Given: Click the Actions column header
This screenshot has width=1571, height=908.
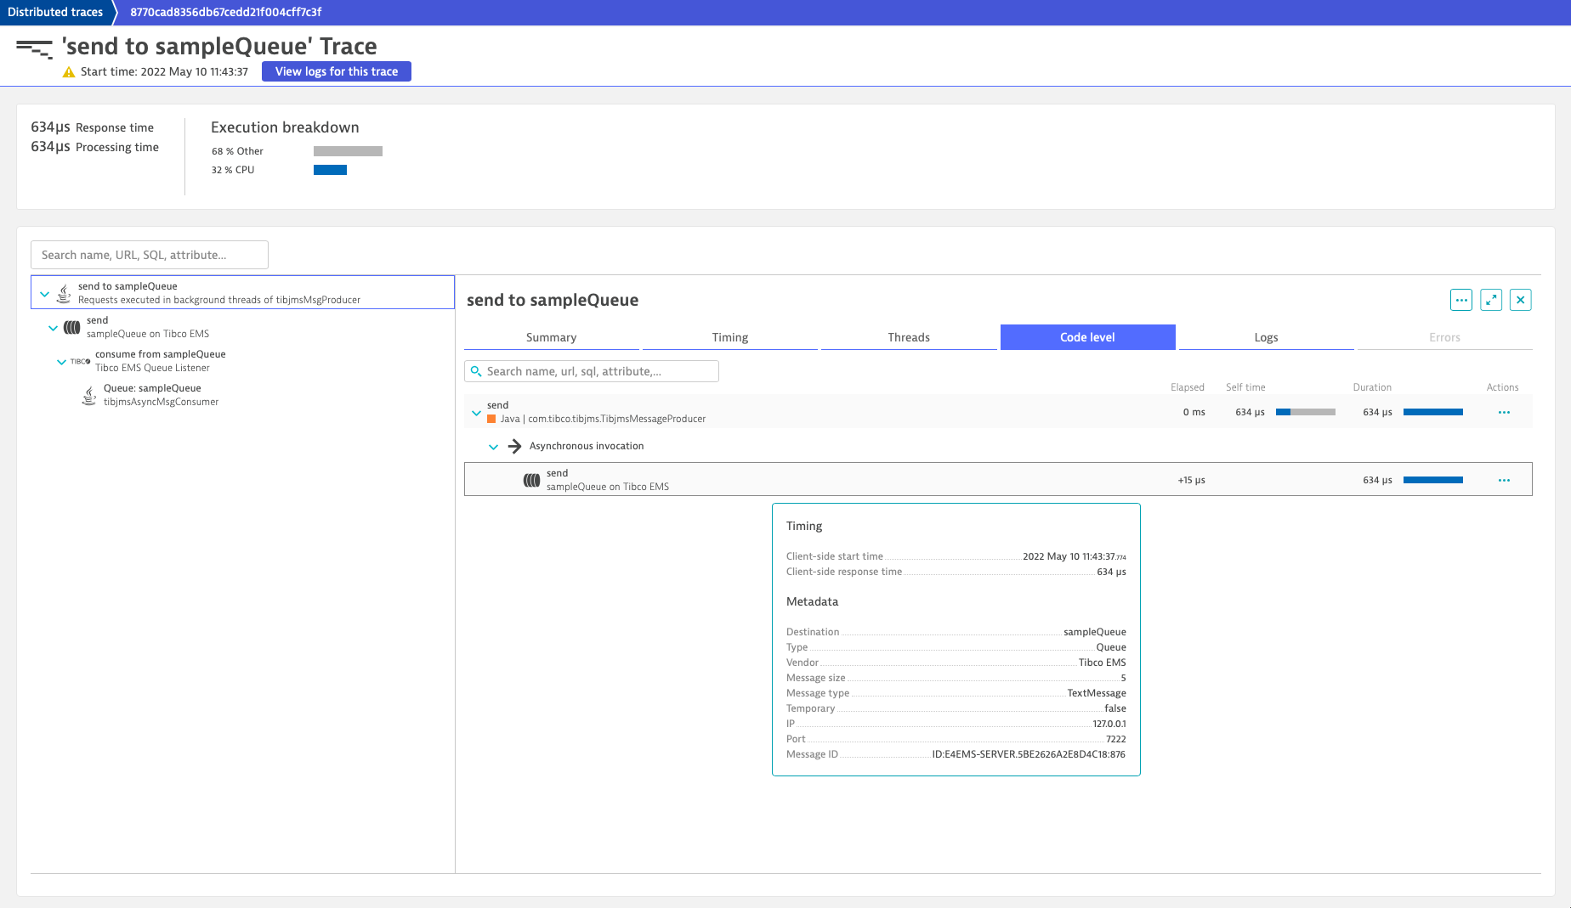Looking at the screenshot, I should click(1502, 387).
